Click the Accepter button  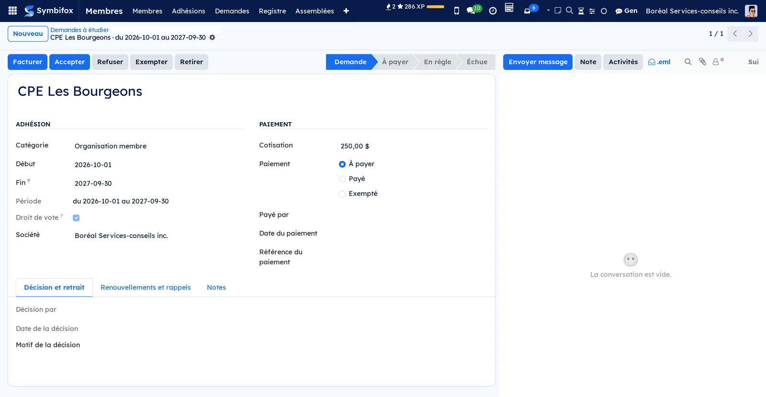(x=69, y=62)
